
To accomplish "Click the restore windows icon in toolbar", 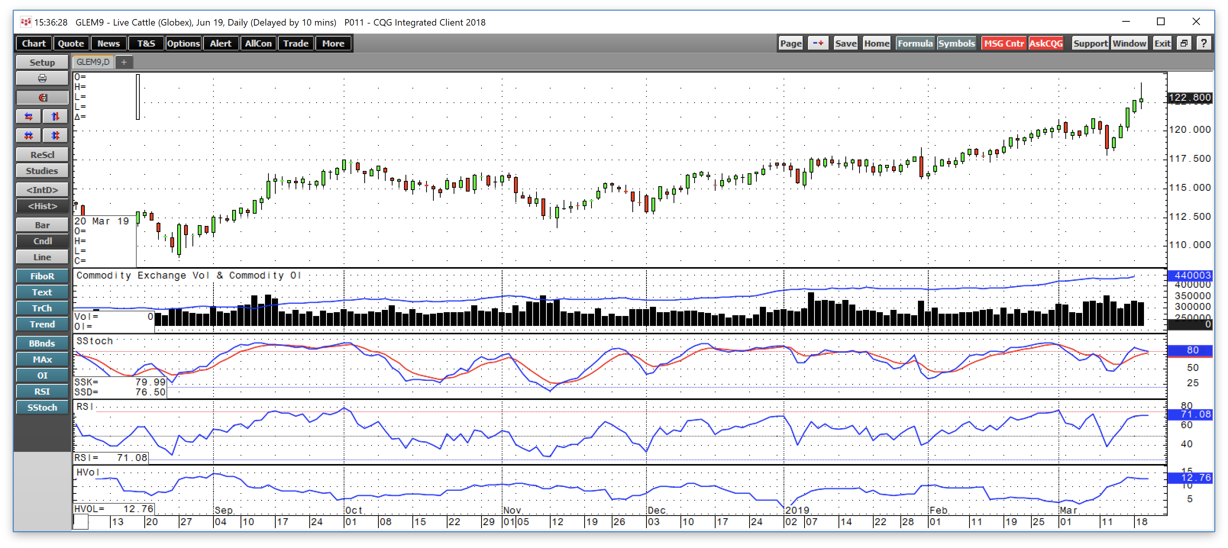I will [1184, 44].
